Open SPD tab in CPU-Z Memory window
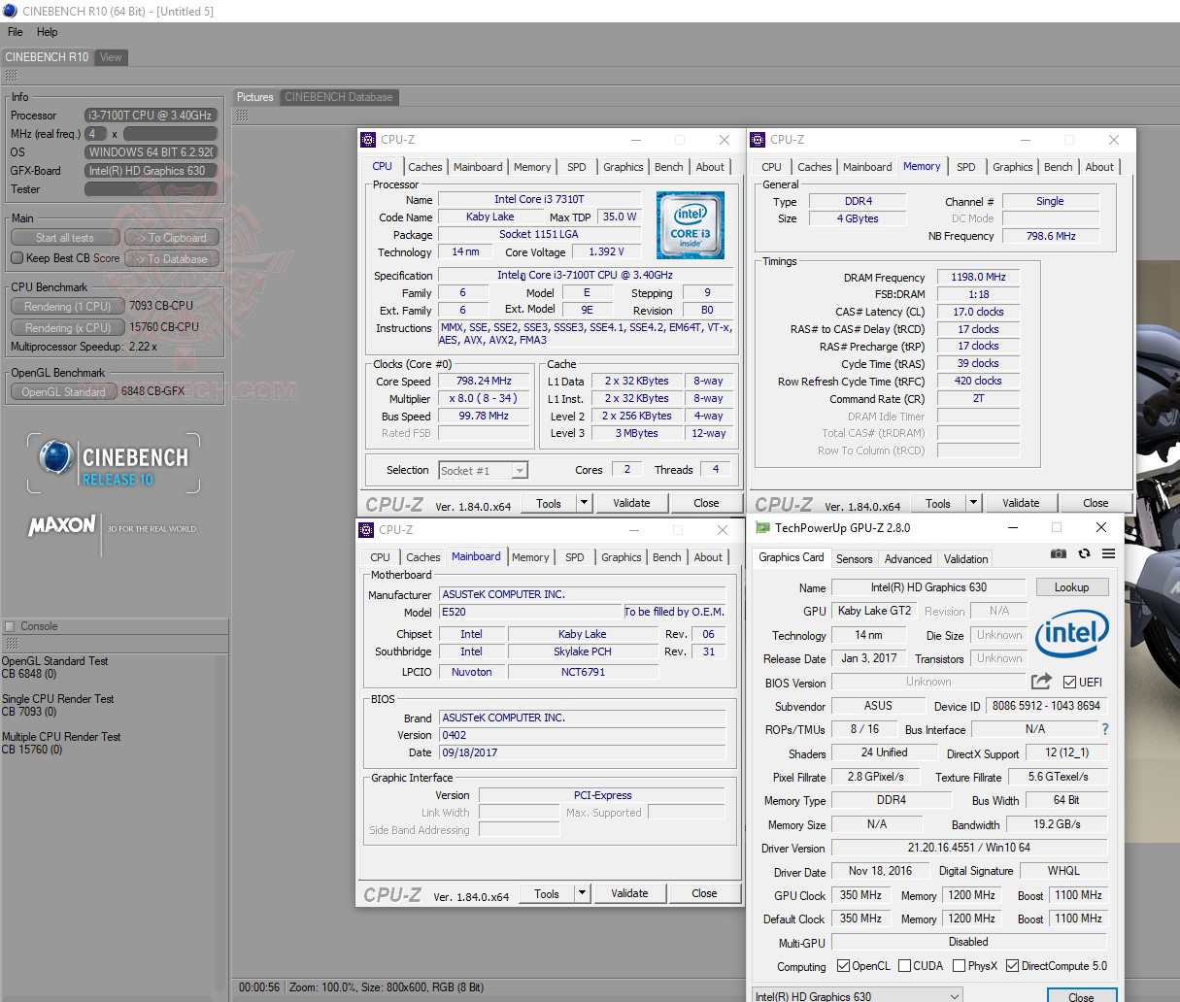1180x1002 pixels. pos(965,167)
